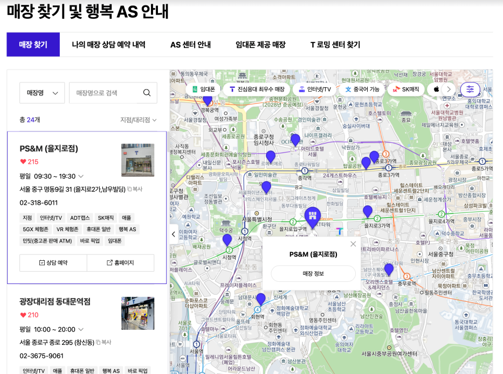Click the map pin near 시청역 덕수궁
This screenshot has height=374, width=503.
click(x=227, y=240)
